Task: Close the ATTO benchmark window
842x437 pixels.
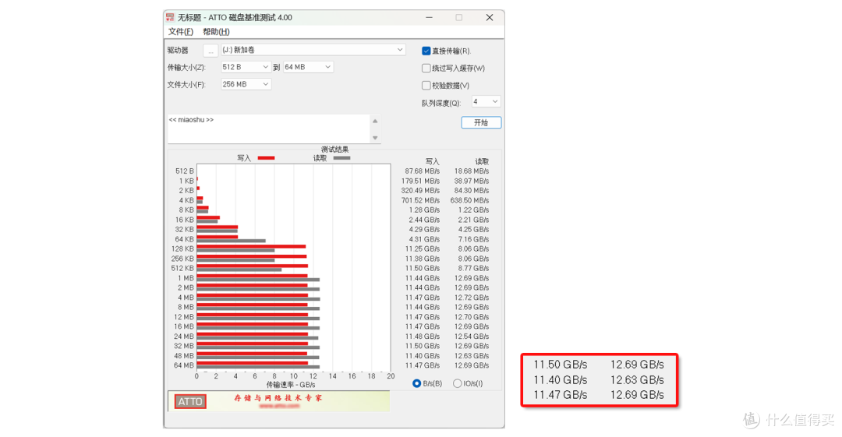Action: (489, 17)
